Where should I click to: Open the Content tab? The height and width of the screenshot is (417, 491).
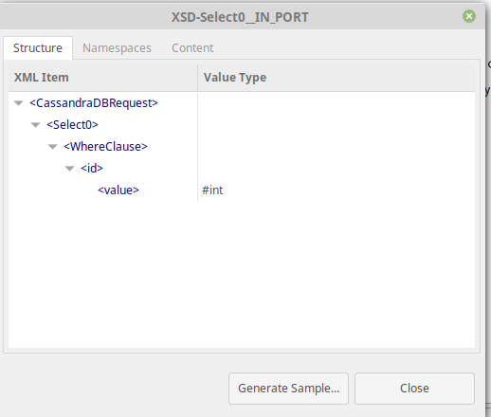(192, 48)
